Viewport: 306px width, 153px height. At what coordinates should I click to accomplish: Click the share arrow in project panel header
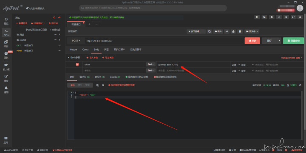coord(59,17)
